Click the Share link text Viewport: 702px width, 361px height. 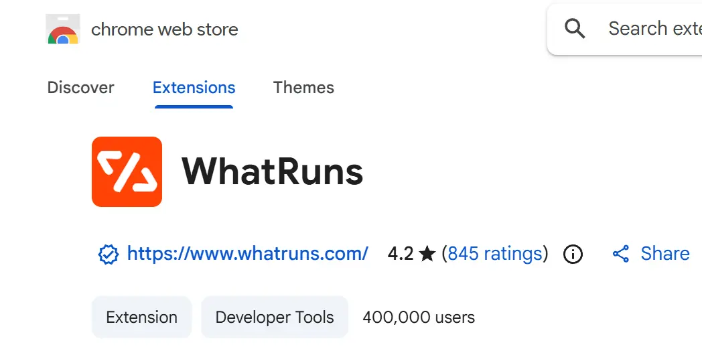[x=665, y=254]
